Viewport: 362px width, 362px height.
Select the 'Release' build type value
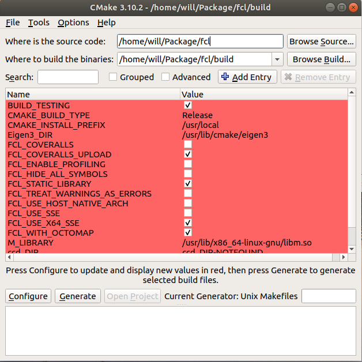pos(197,115)
